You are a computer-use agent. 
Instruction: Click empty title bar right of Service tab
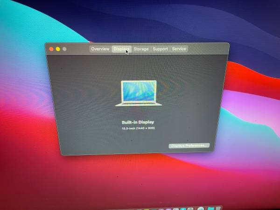pos(208,49)
